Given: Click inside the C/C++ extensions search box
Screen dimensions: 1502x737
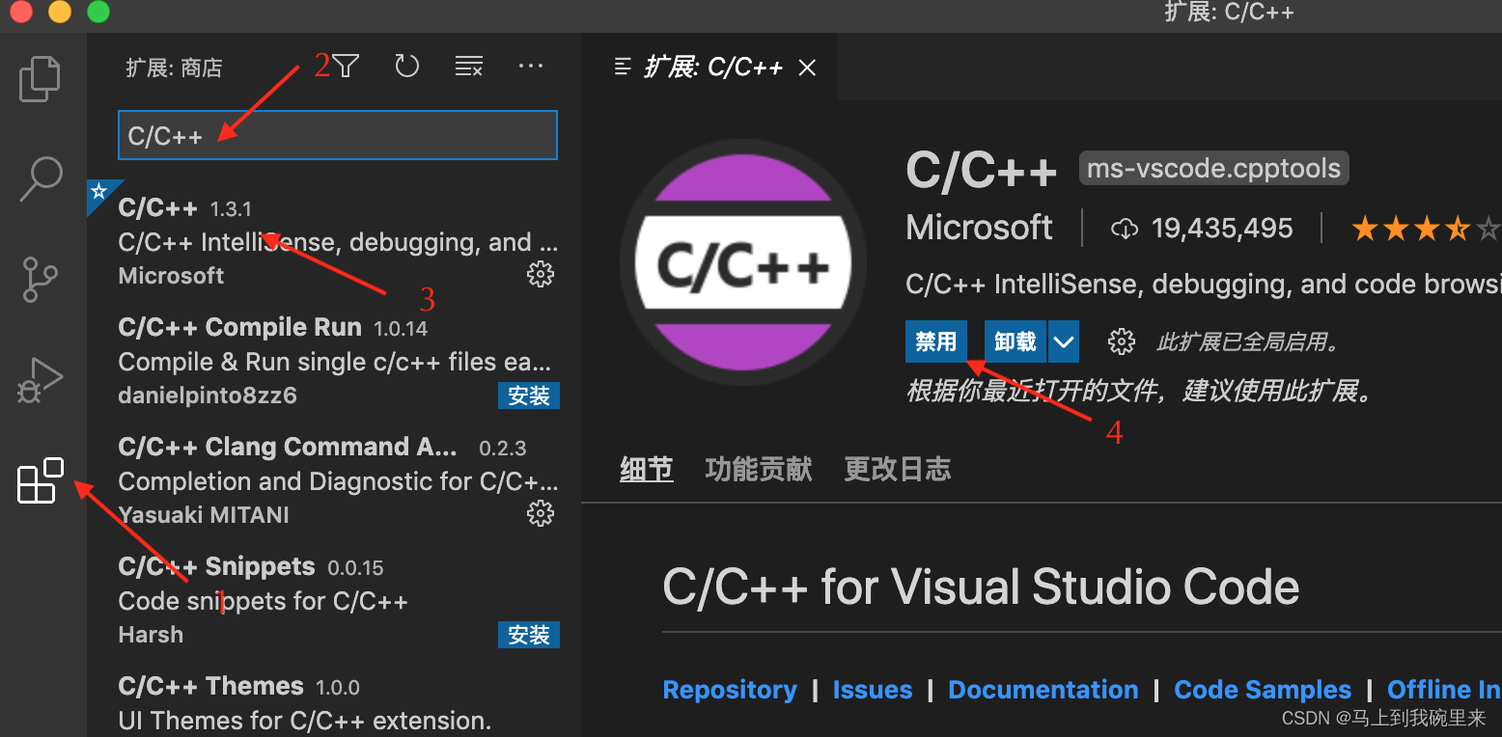Looking at the screenshot, I should (338, 135).
